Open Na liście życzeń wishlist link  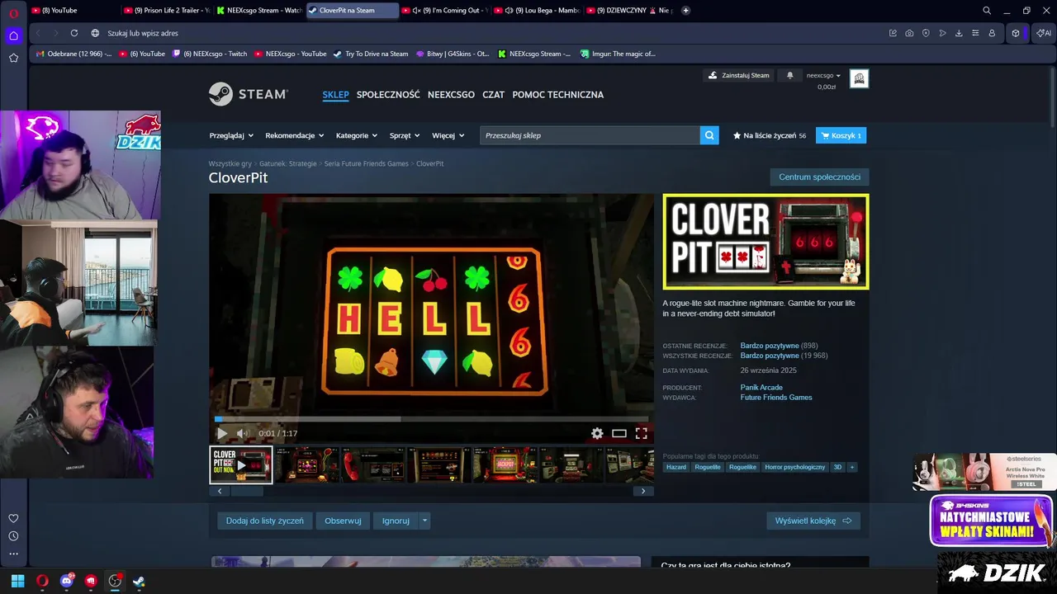point(770,135)
